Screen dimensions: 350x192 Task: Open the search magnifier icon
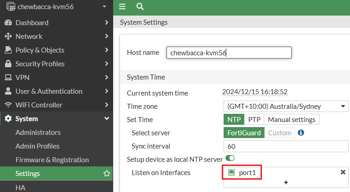(x=140, y=7)
